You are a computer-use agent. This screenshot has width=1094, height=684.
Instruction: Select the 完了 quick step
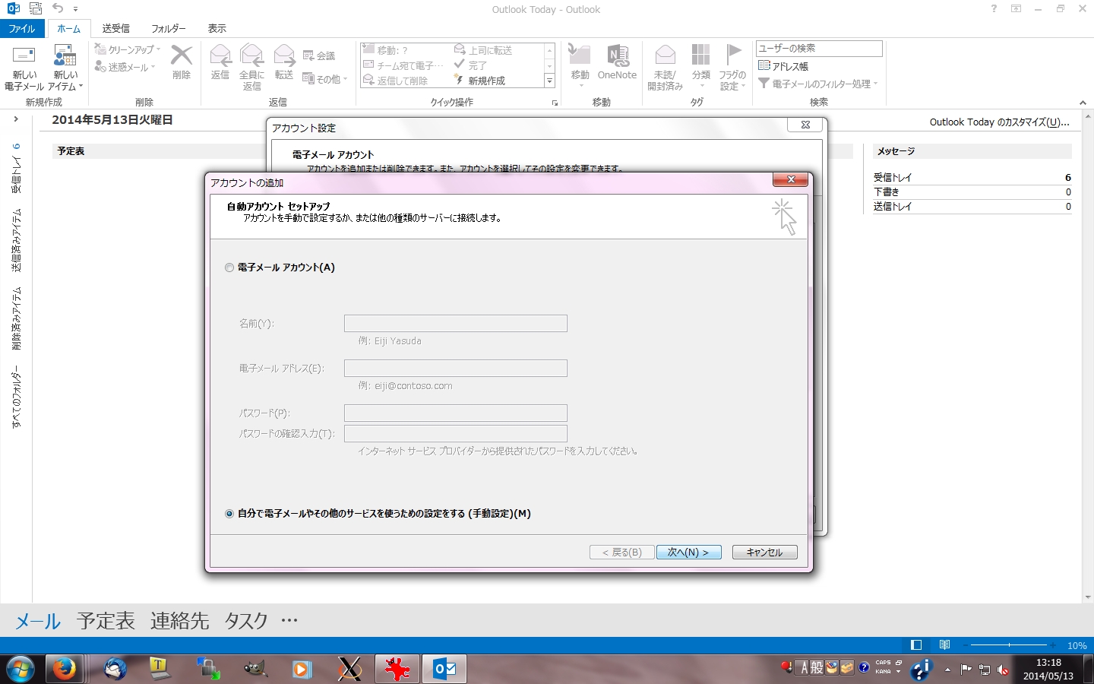click(470, 65)
